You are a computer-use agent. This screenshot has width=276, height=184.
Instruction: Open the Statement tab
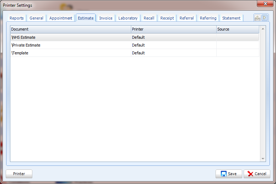click(231, 18)
